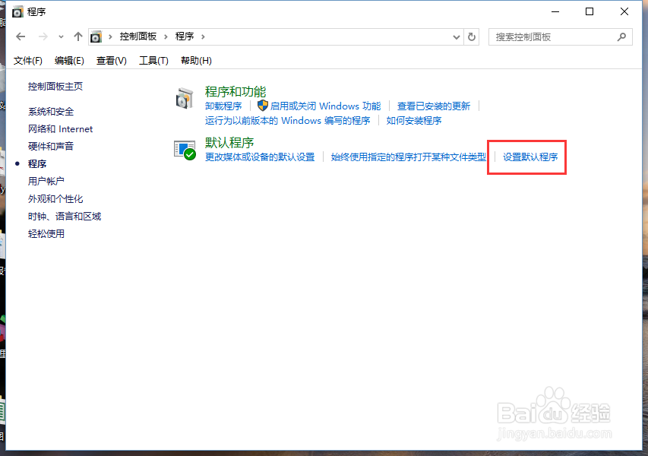Open the 用户帐户 category
The image size is (648, 456).
pos(46,181)
